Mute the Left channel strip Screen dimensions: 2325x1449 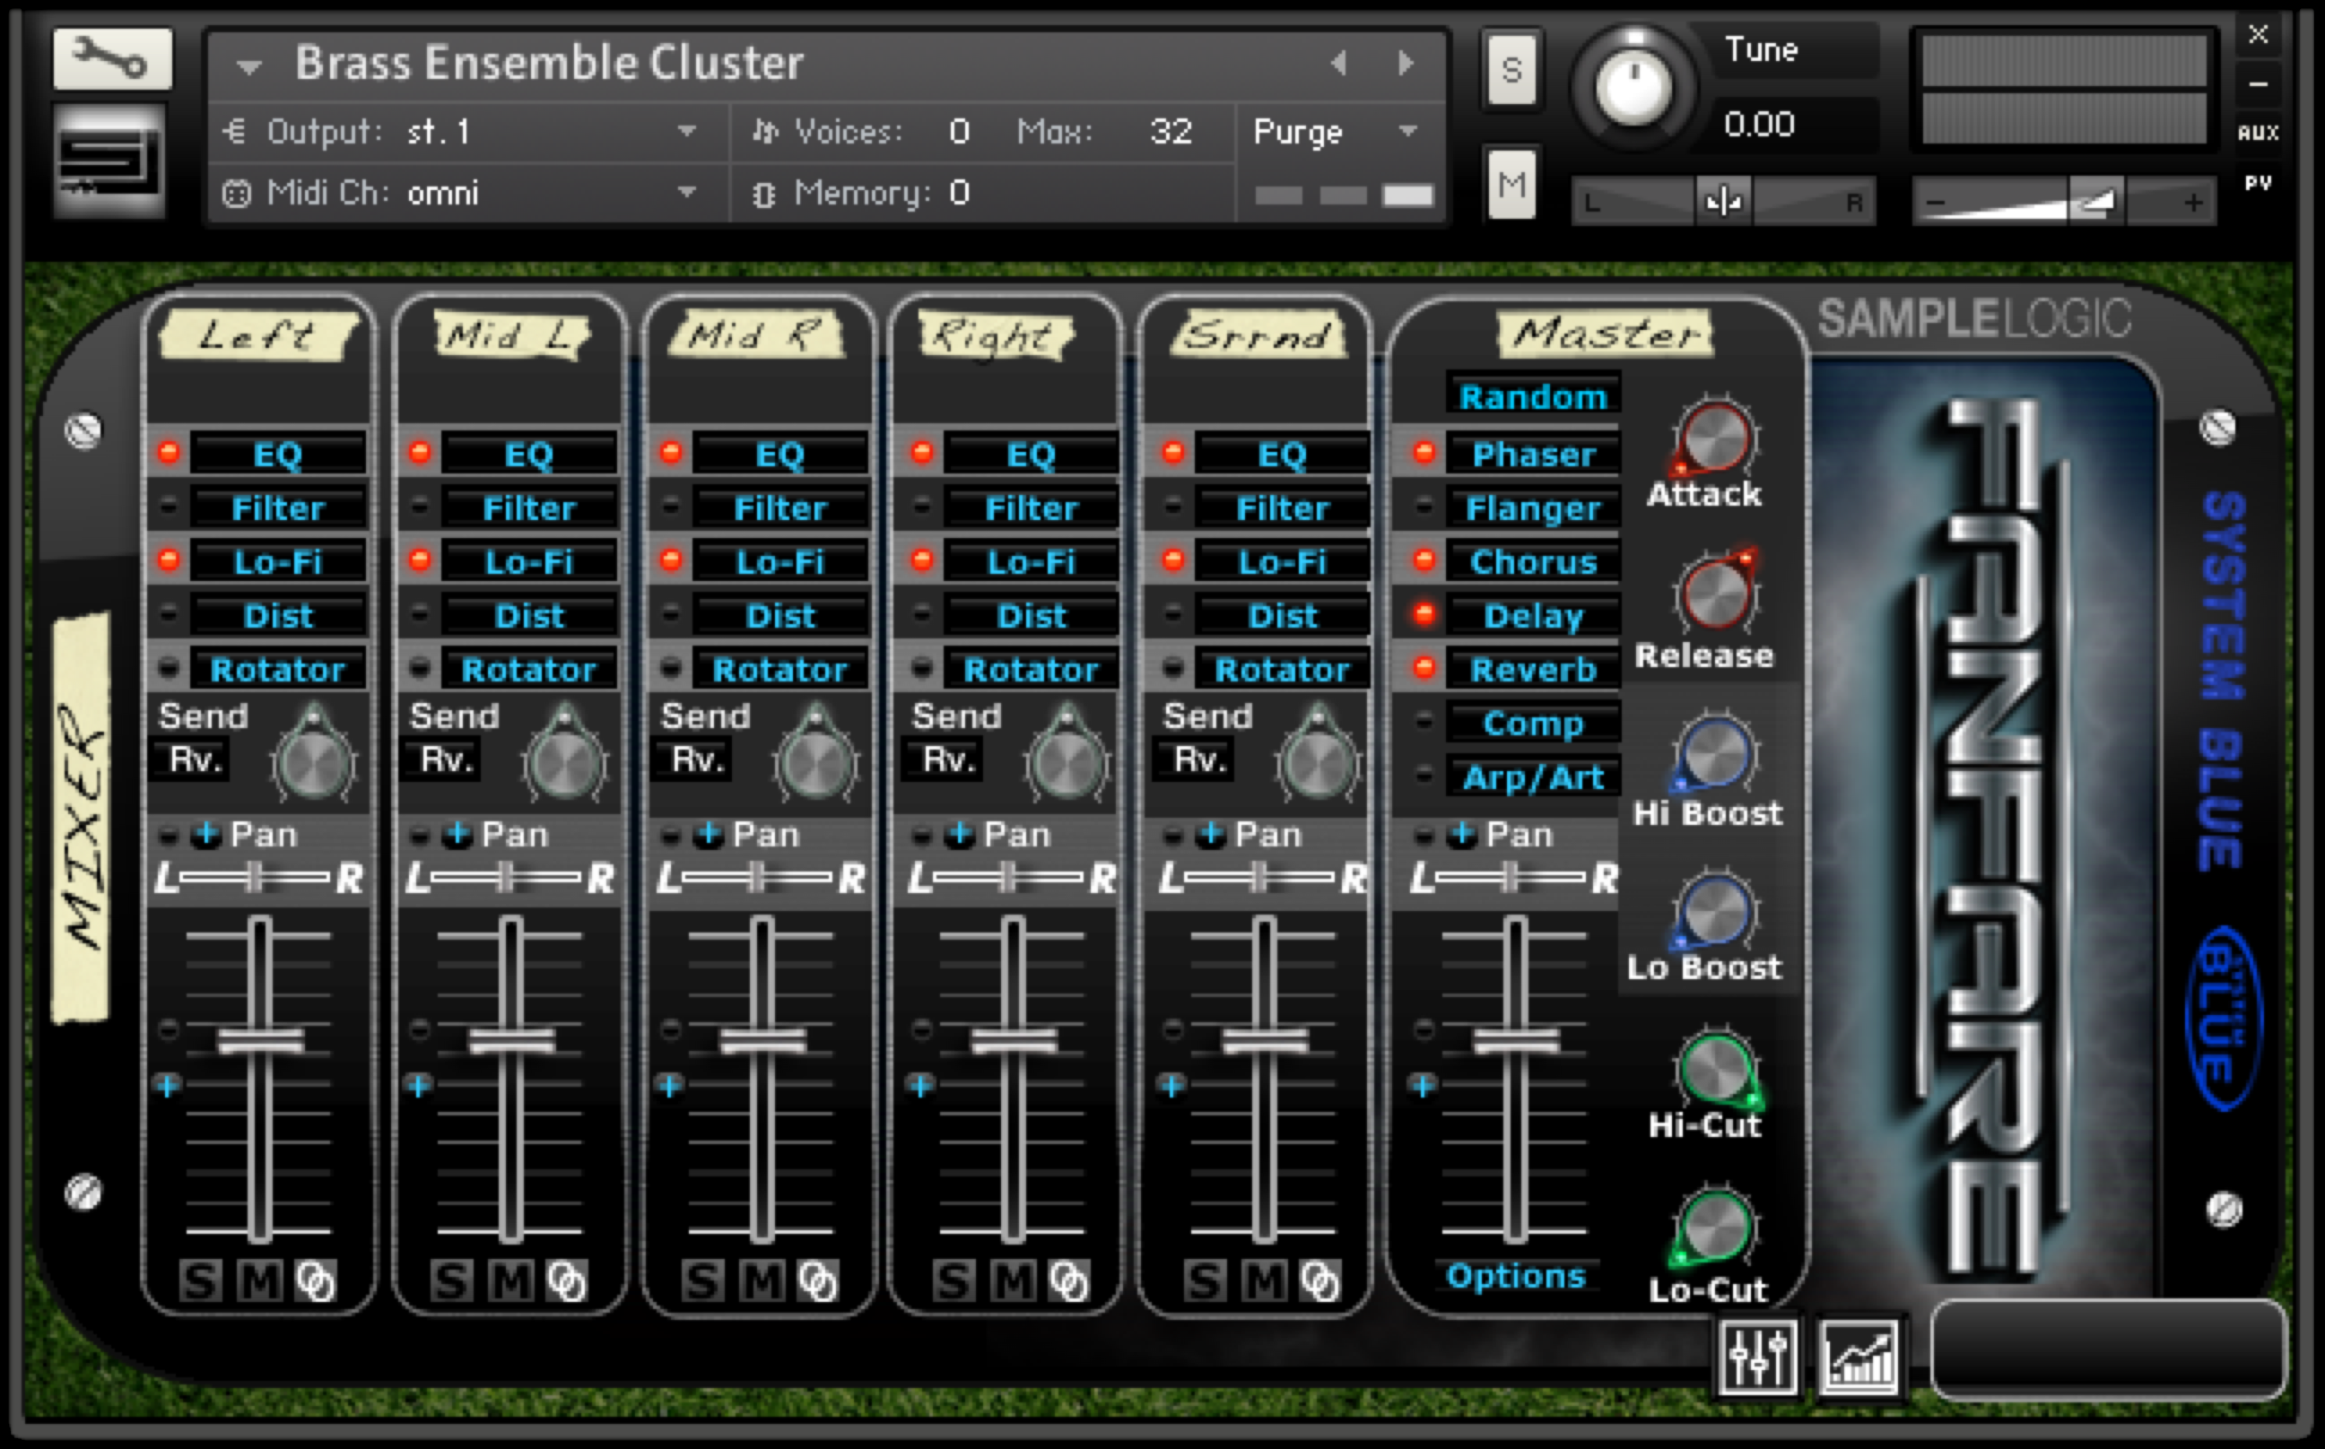(x=260, y=1280)
